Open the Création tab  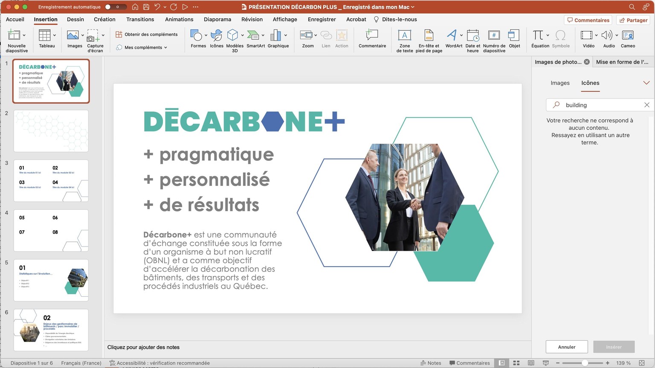[x=104, y=19]
